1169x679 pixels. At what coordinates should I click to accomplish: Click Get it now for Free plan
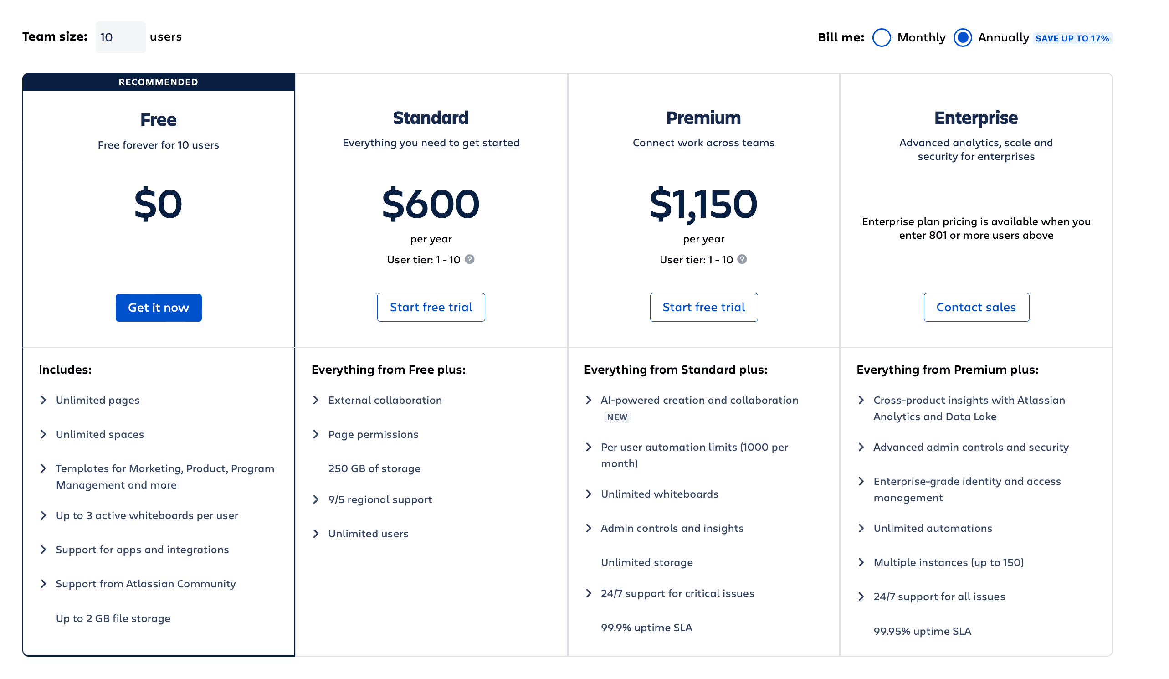click(159, 308)
